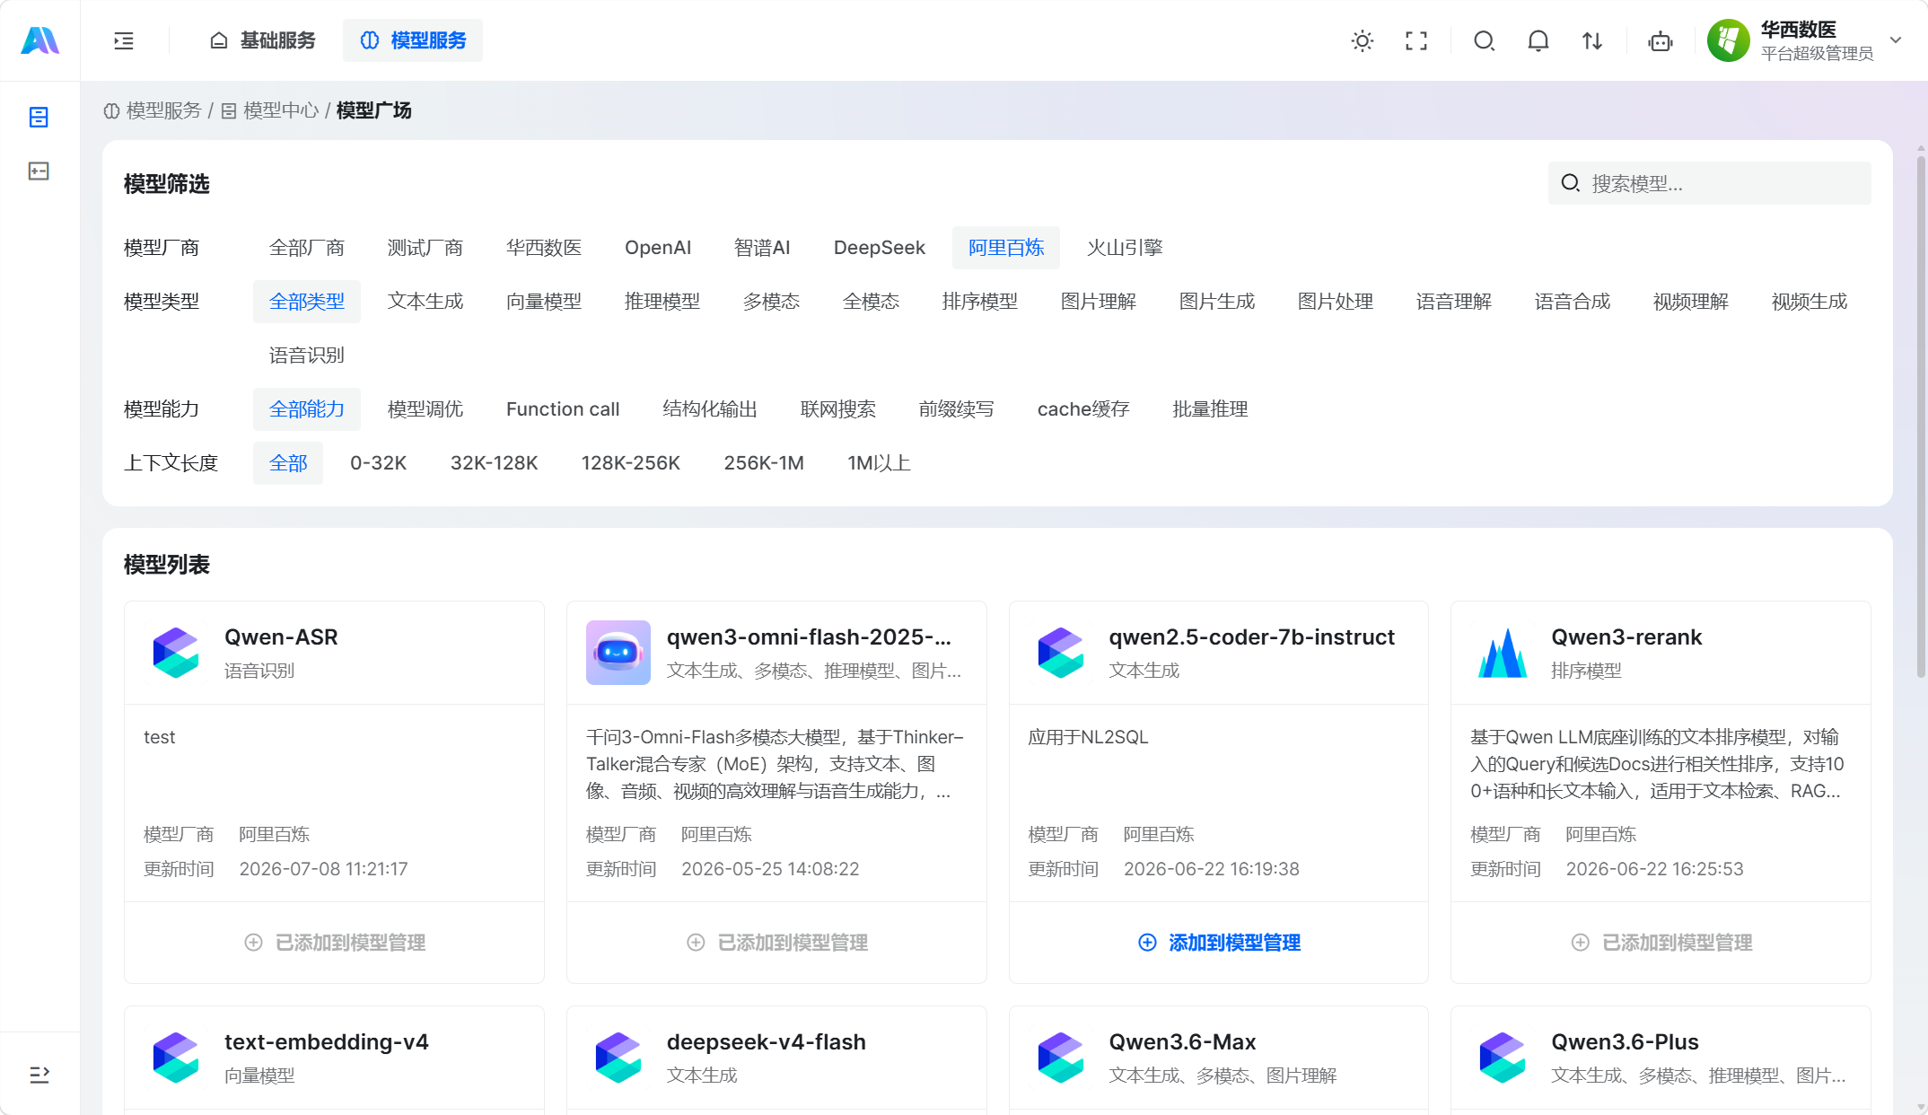Select model type 文本生成
1928x1115 pixels.
pos(425,302)
